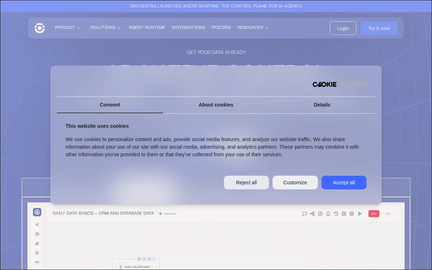The image size is (432, 270).
Task: Switch to the About cookies tab
Action: (216, 105)
